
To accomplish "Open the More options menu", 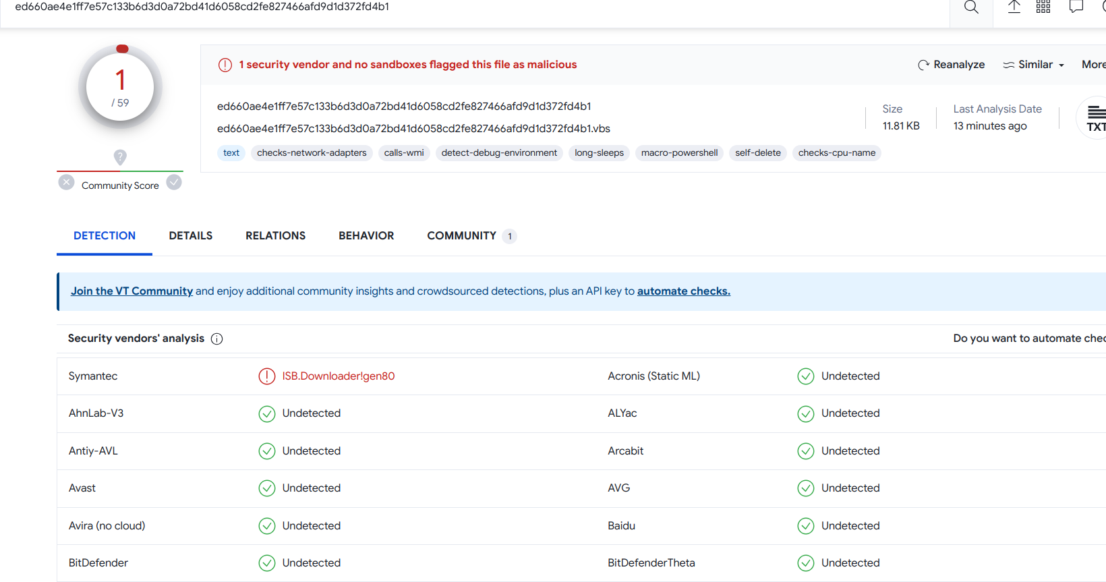I will (x=1093, y=65).
